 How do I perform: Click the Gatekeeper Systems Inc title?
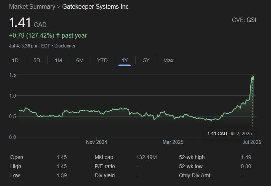pyautogui.click(x=96, y=7)
